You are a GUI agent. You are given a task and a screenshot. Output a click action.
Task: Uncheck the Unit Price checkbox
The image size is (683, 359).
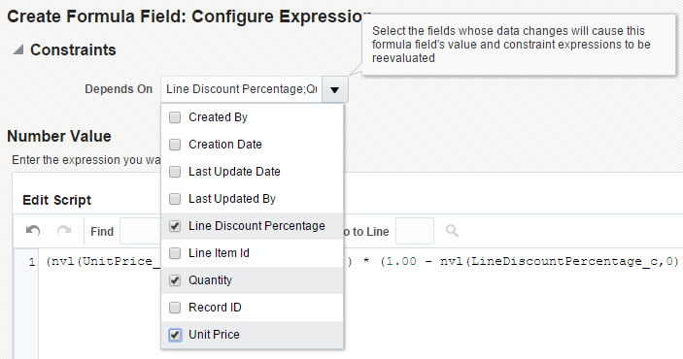[x=175, y=335]
